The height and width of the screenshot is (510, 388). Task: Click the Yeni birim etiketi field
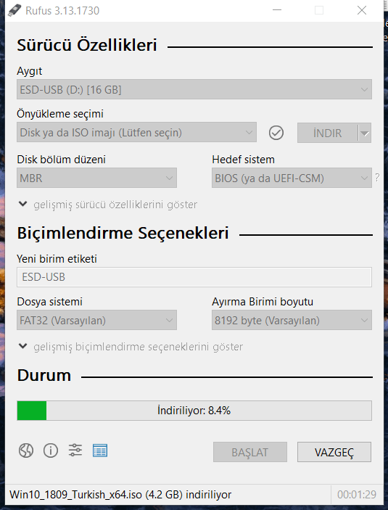tap(194, 277)
